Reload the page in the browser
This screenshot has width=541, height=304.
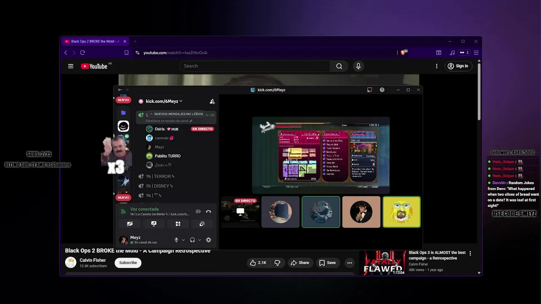pyautogui.click(x=82, y=53)
